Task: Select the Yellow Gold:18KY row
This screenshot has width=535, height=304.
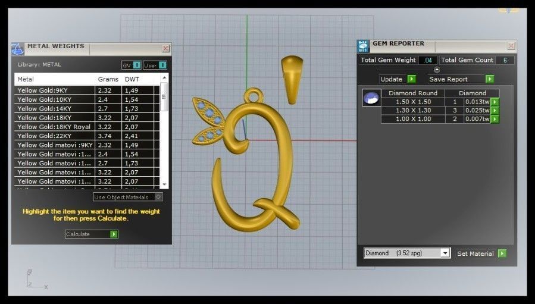Action: click(87, 117)
